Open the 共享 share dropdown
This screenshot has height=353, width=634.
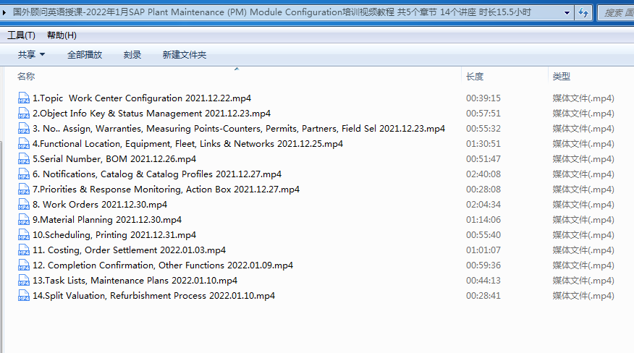pyautogui.click(x=31, y=54)
